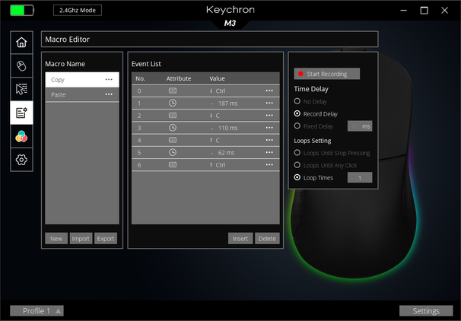Click Insert event button
Screen dimensions: 461x321
(240, 238)
